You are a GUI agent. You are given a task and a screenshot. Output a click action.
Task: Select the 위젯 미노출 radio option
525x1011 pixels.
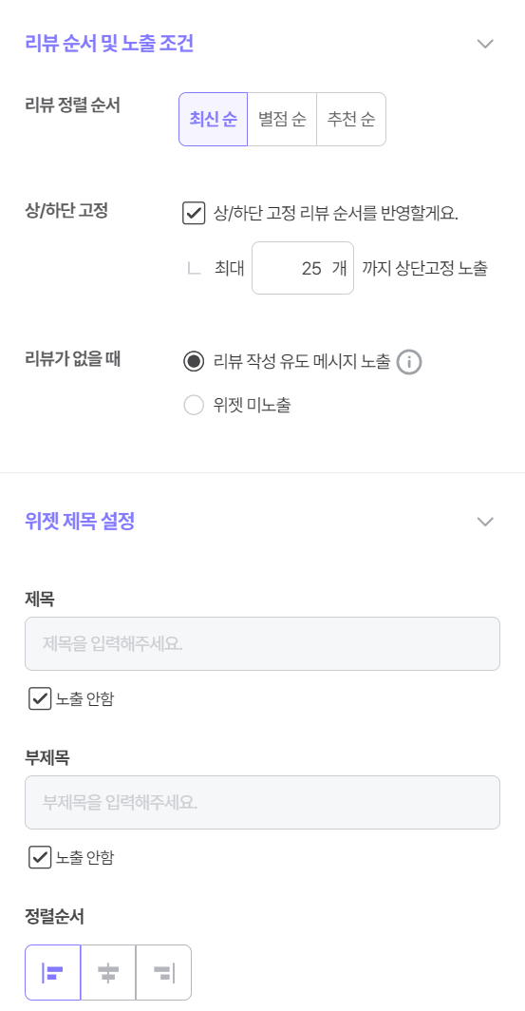194,406
